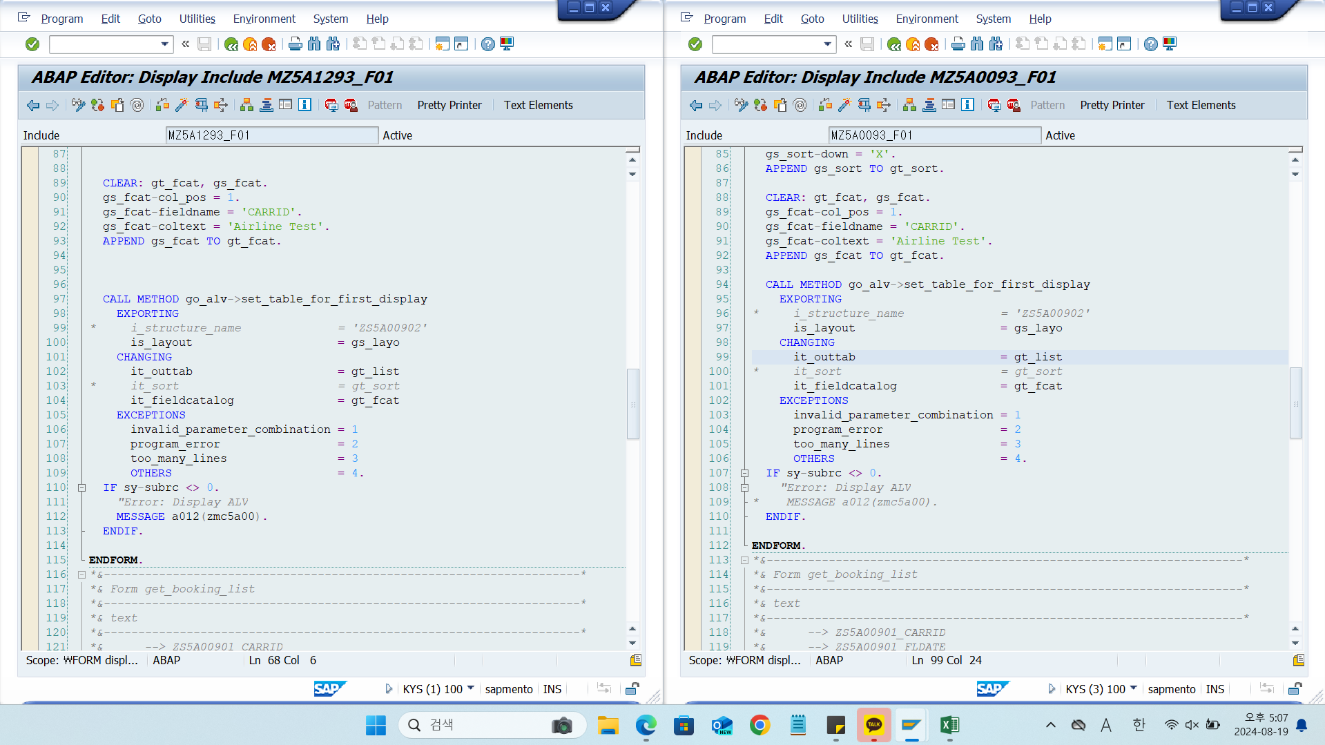Click Text Elements in the right editor
Image resolution: width=1325 pixels, height=745 pixels.
point(1201,105)
